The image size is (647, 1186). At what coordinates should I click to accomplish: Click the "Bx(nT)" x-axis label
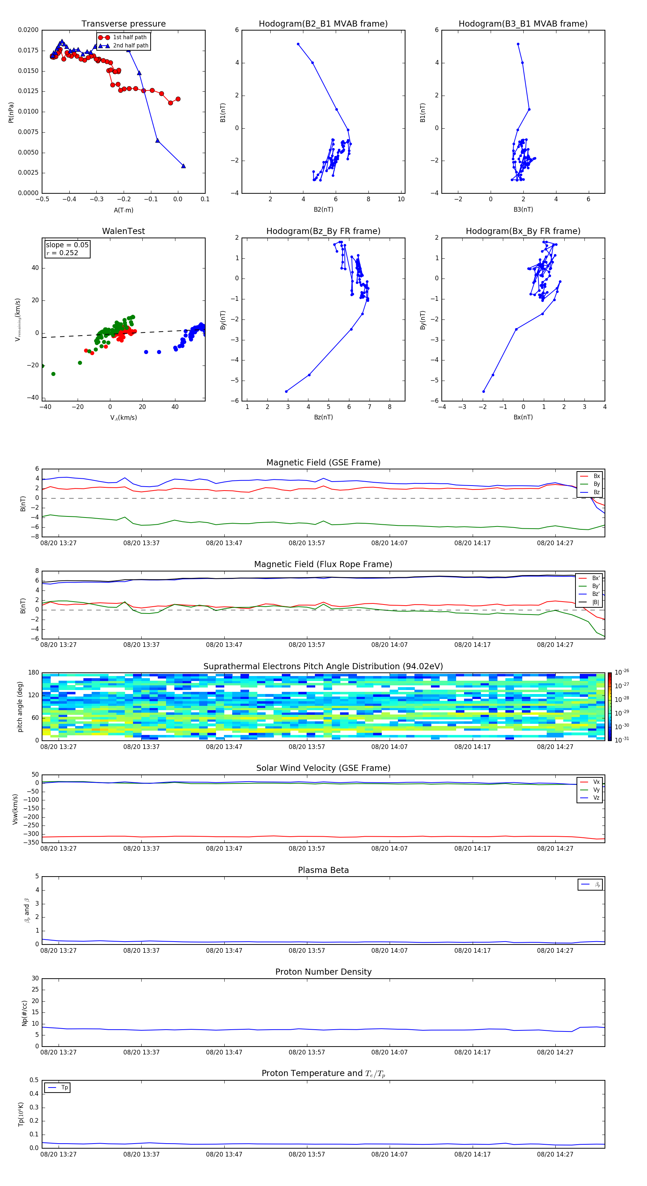click(523, 417)
